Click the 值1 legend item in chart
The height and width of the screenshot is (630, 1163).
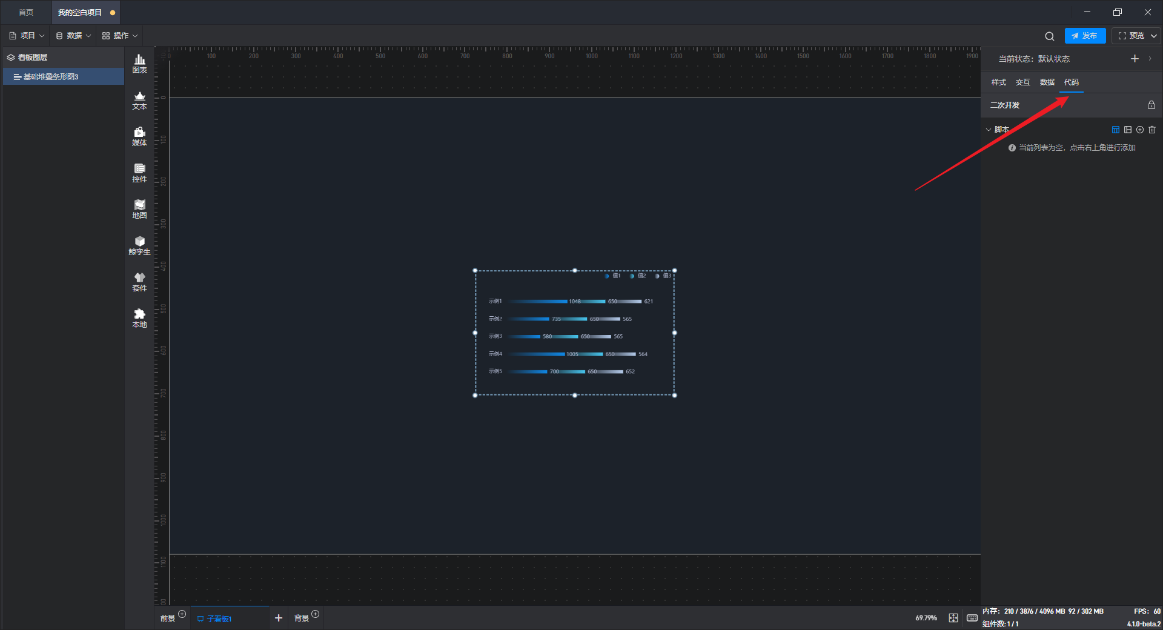(612, 276)
